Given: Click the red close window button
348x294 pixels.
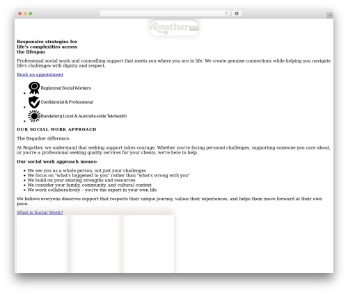Looking at the screenshot, I should point(20,13).
